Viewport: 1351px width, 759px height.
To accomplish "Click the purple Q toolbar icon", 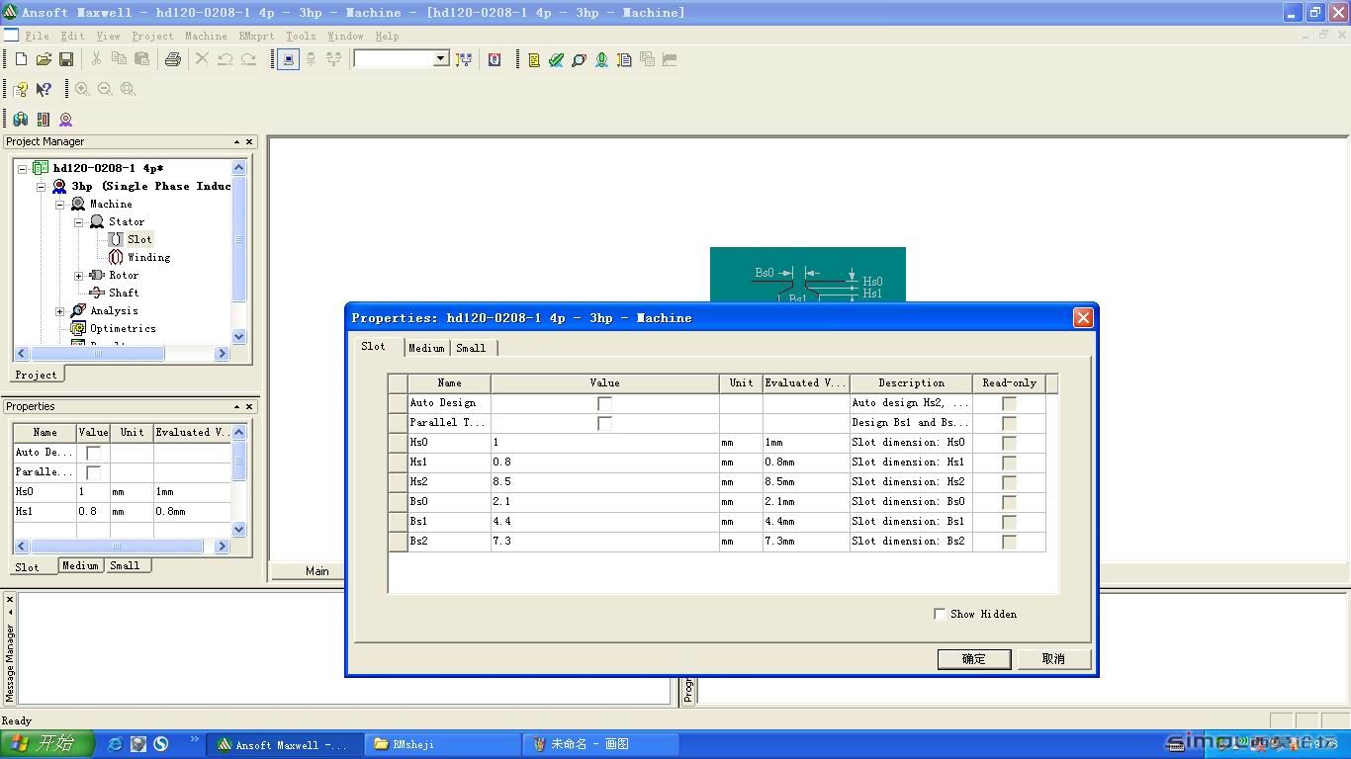I will tap(495, 59).
